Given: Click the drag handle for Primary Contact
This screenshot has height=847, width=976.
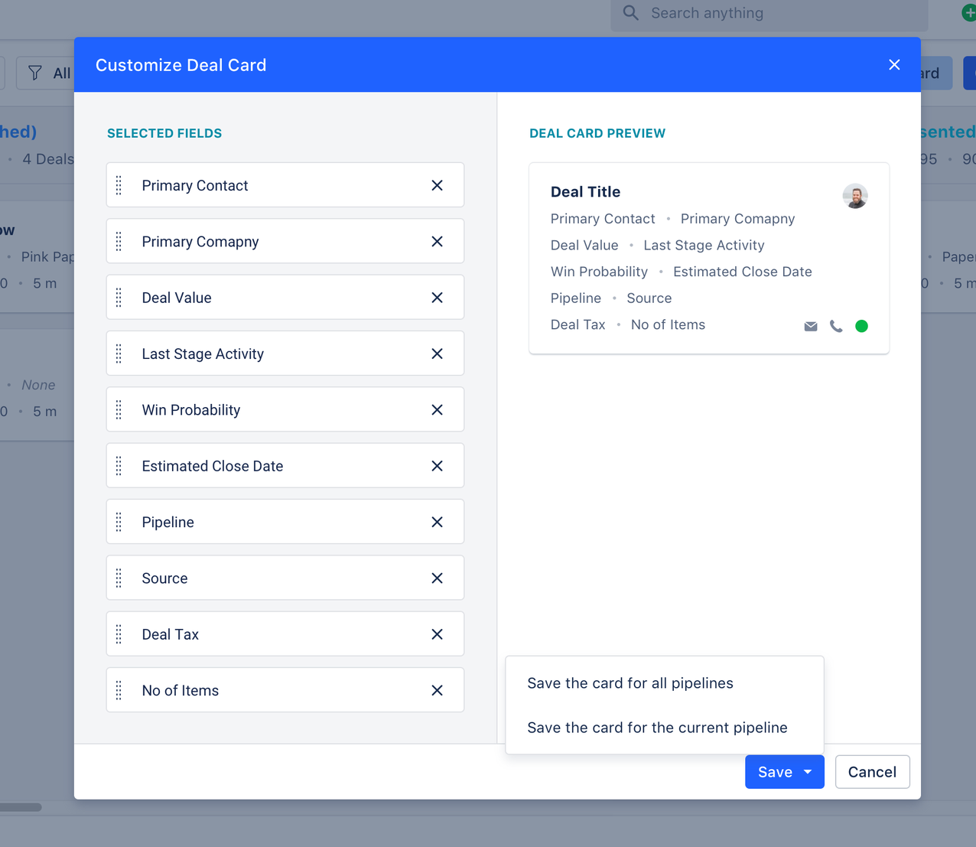Looking at the screenshot, I should 119,185.
